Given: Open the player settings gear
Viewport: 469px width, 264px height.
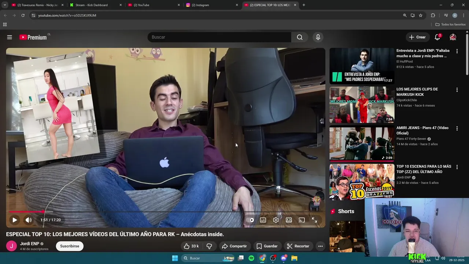Looking at the screenshot, I should [x=276, y=220].
